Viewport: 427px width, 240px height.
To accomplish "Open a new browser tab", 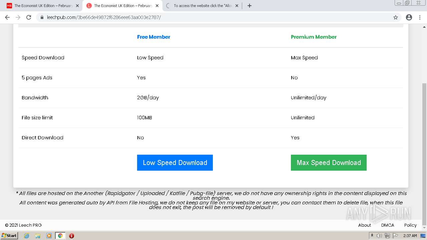I will pos(250,6).
